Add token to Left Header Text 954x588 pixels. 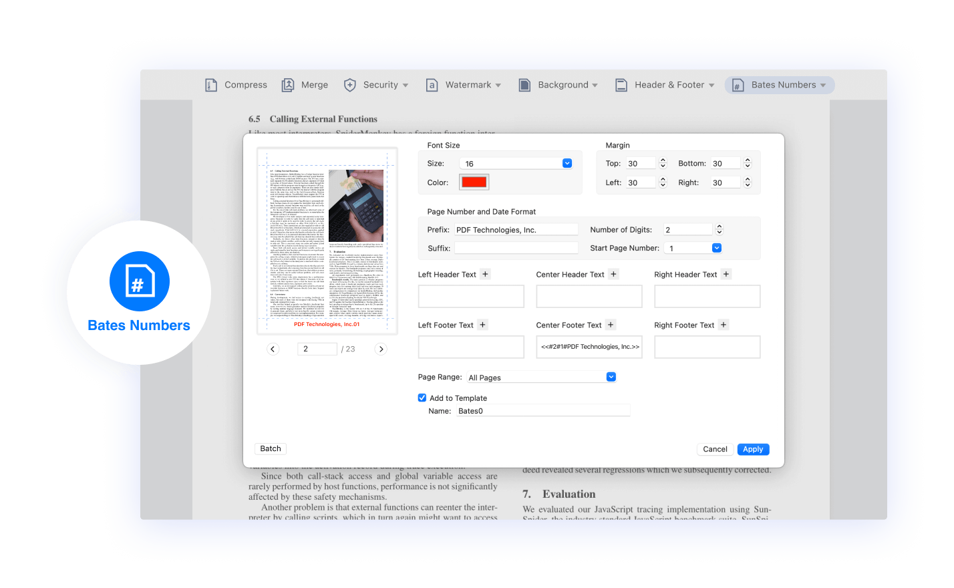486,274
